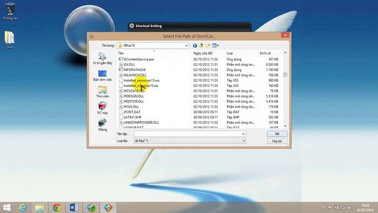Show hidden tray icons arrow
Screen dimensions: 378x213
click(x=323, y=208)
